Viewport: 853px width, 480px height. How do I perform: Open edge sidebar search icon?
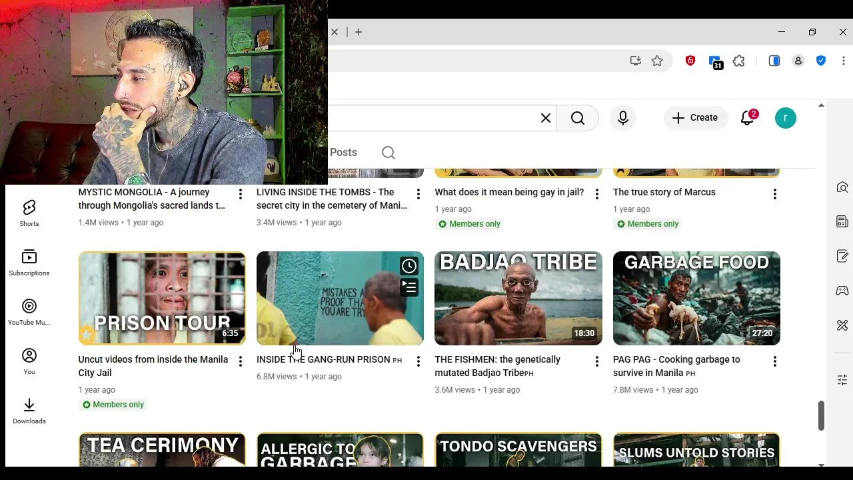click(x=842, y=187)
